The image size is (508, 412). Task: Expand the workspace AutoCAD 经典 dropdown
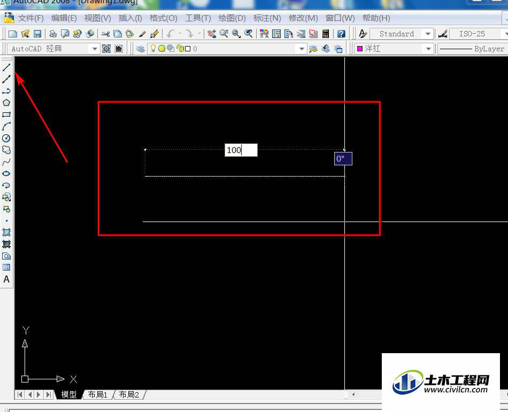coord(95,49)
